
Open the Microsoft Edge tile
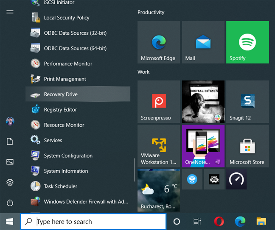[159, 42]
